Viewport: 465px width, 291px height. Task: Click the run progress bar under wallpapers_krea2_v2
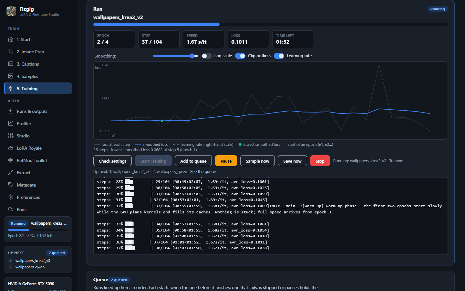(x=270, y=24)
